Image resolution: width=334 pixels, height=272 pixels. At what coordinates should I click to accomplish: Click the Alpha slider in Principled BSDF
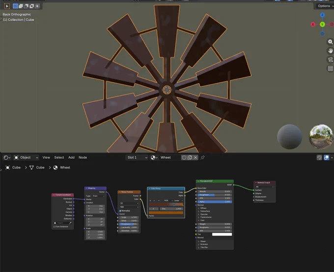point(215,202)
